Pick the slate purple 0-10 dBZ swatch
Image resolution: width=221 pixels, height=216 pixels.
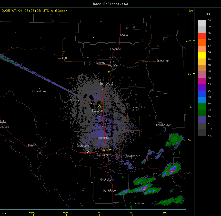click(x=202, y=120)
